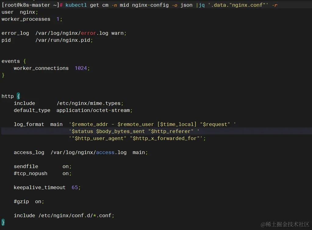Click the "warn;" log level

point(119,33)
